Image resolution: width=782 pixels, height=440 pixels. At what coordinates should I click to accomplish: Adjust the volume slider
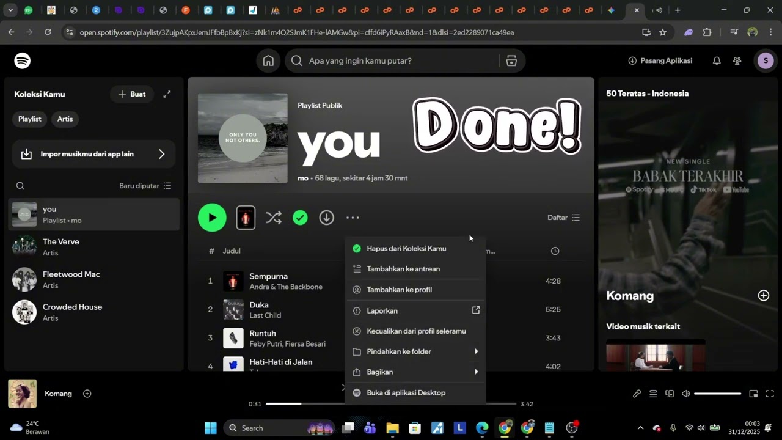(717, 394)
